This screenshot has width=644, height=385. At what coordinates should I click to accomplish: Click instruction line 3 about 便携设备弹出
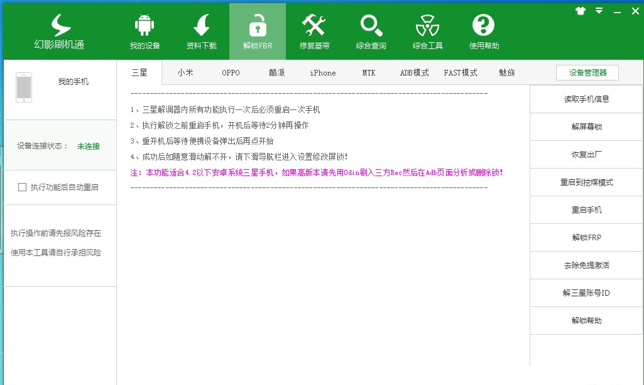tap(202, 141)
